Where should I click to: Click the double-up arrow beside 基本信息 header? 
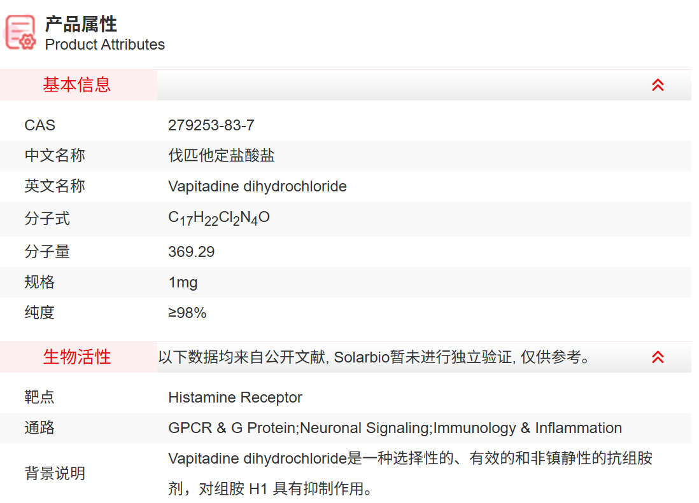point(658,85)
